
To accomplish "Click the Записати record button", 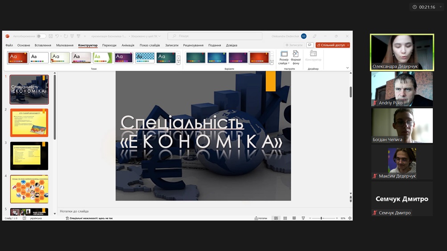I will 294,45.
